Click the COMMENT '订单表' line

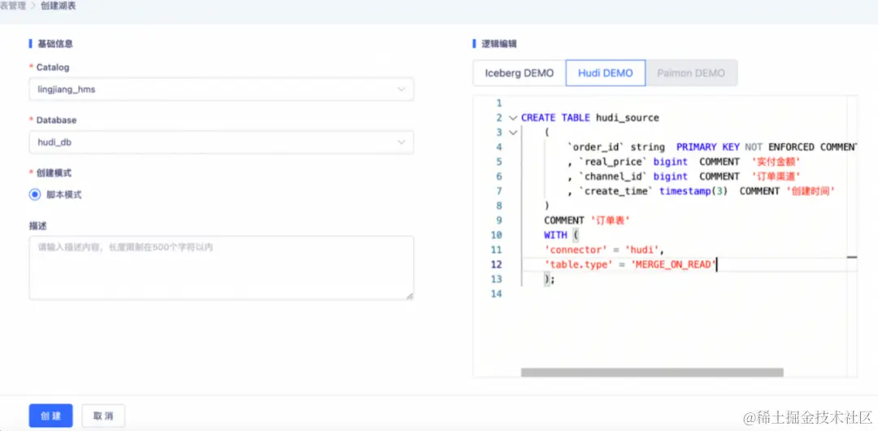[x=587, y=221]
